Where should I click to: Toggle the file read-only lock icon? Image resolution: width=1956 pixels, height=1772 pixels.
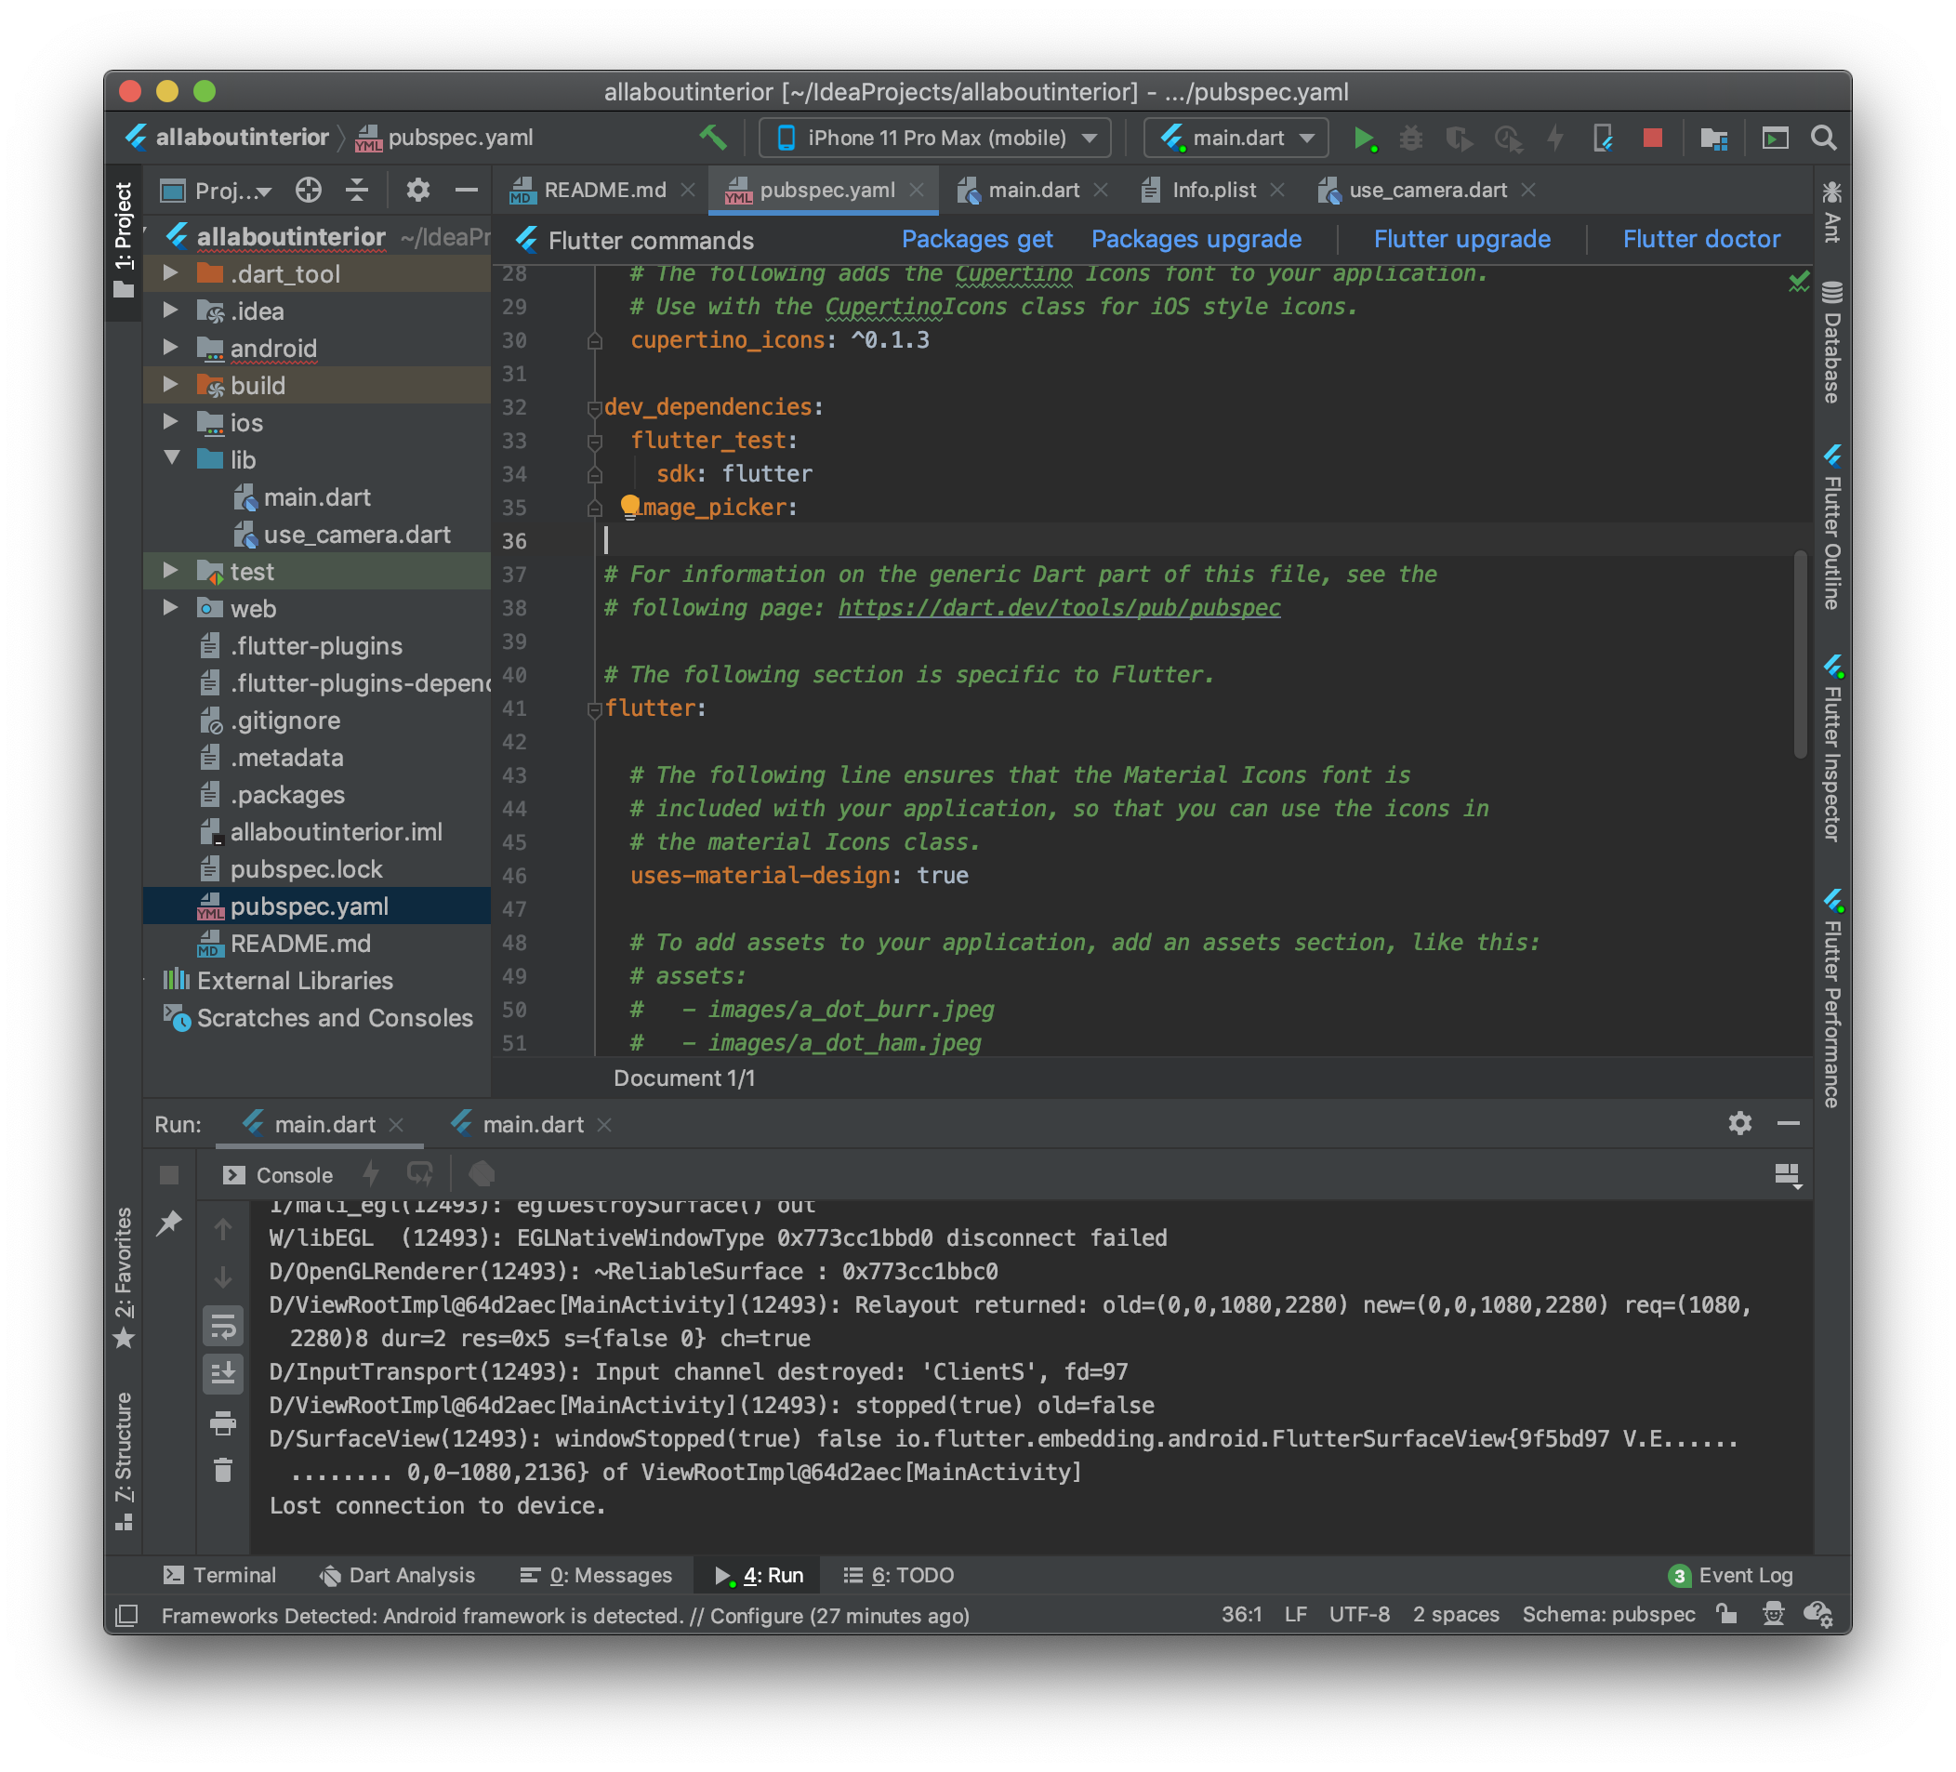[1725, 1614]
